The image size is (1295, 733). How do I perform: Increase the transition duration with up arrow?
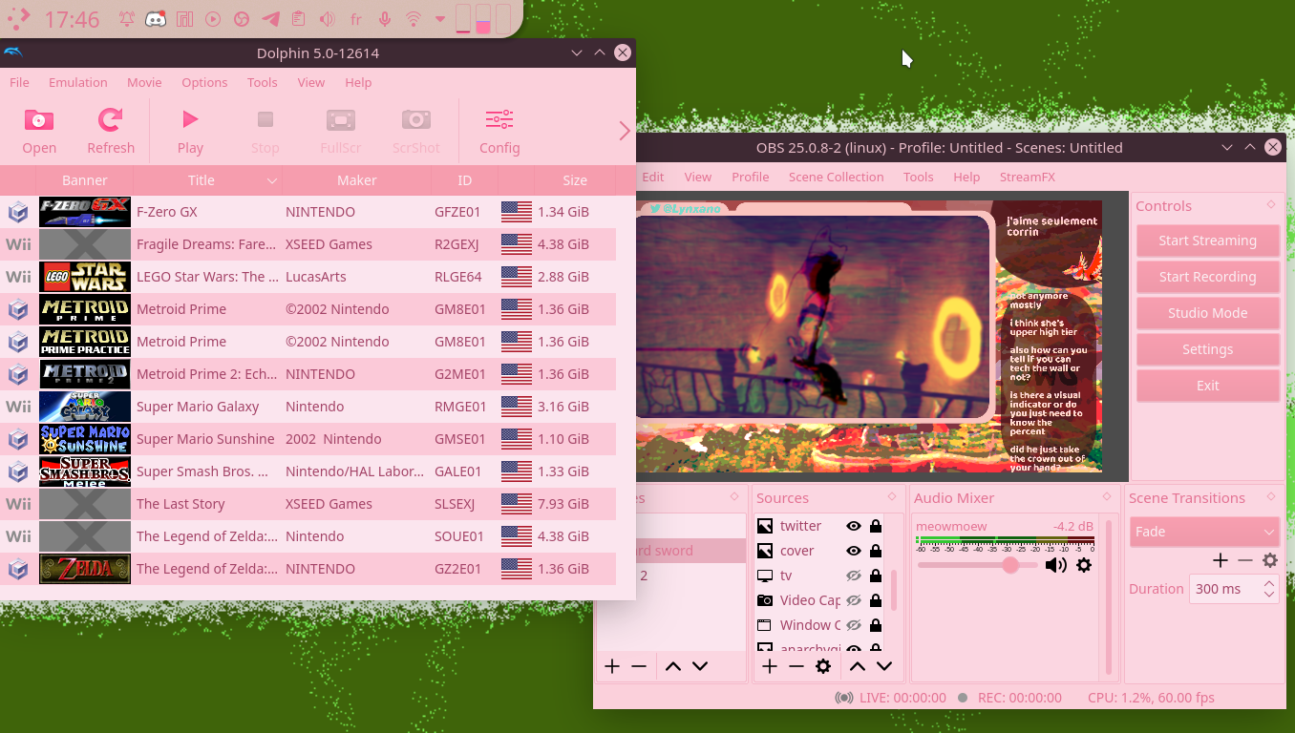tap(1268, 583)
